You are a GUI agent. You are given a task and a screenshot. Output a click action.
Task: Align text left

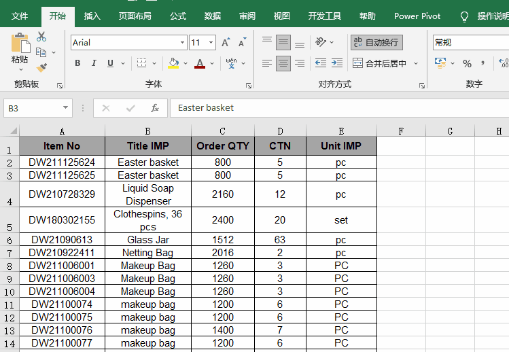pyautogui.click(x=267, y=63)
